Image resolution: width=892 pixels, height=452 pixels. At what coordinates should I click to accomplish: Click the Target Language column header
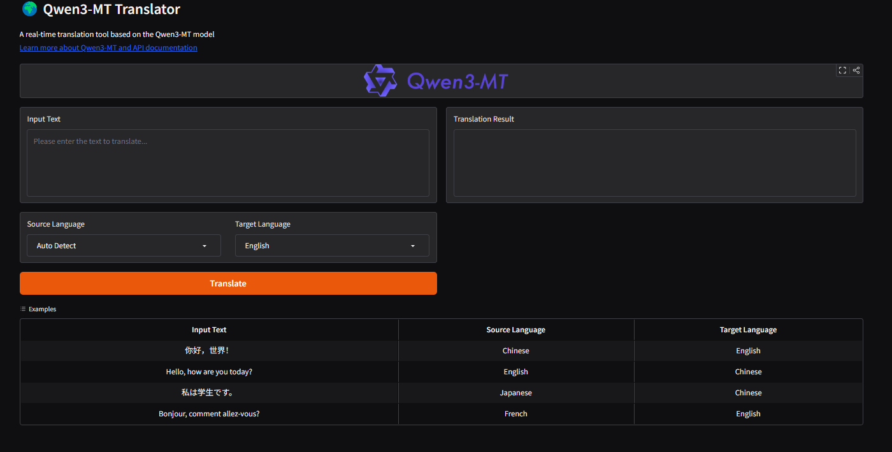(749, 330)
